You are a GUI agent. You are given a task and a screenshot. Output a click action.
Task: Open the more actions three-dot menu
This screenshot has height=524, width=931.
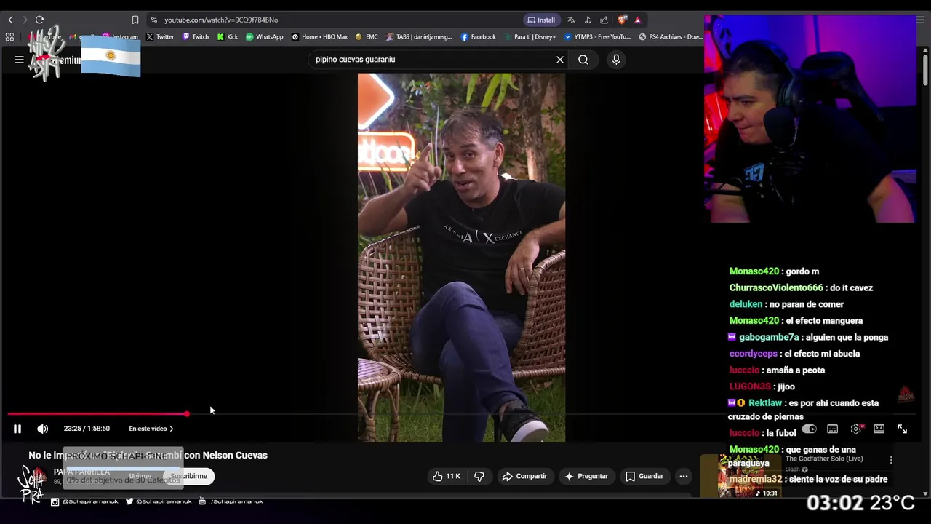(684, 476)
